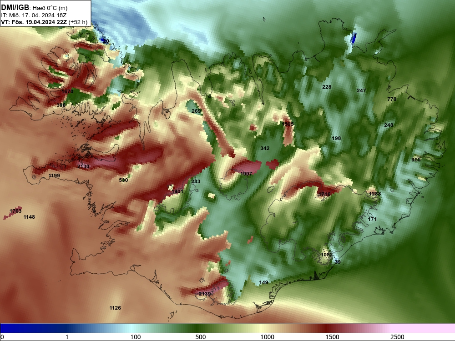
Task: Click the color scale label 1
Action: point(67,337)
